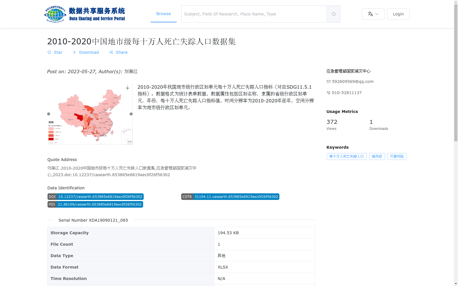This screenshot has width=458, height=286.
Task: Open the language translate dropdown
Action: (x=373, y=14)
